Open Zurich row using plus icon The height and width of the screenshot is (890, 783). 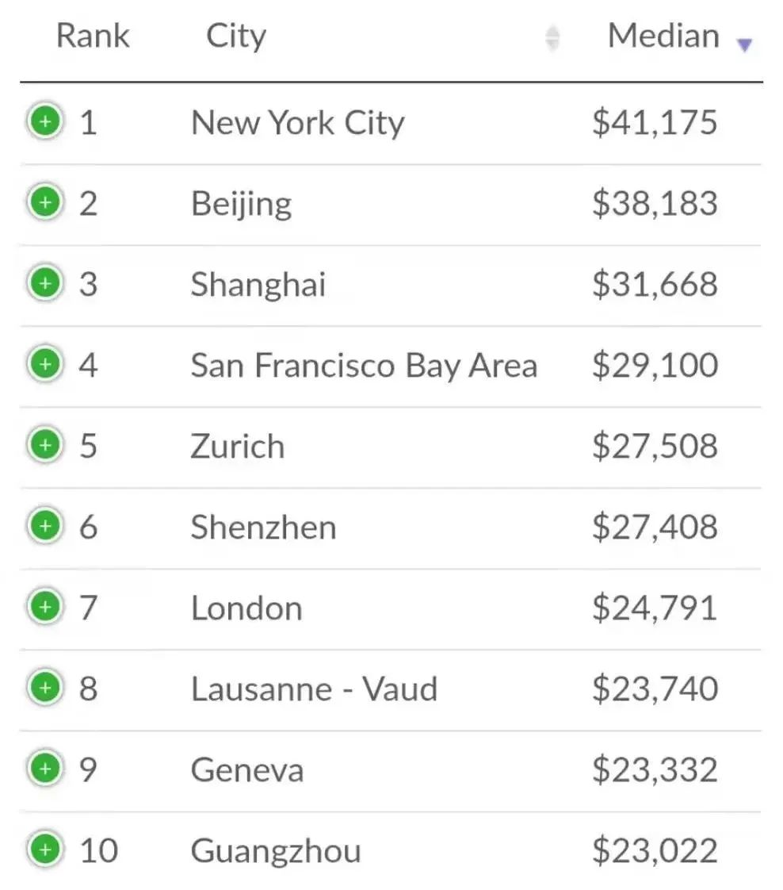click(45, 444)
